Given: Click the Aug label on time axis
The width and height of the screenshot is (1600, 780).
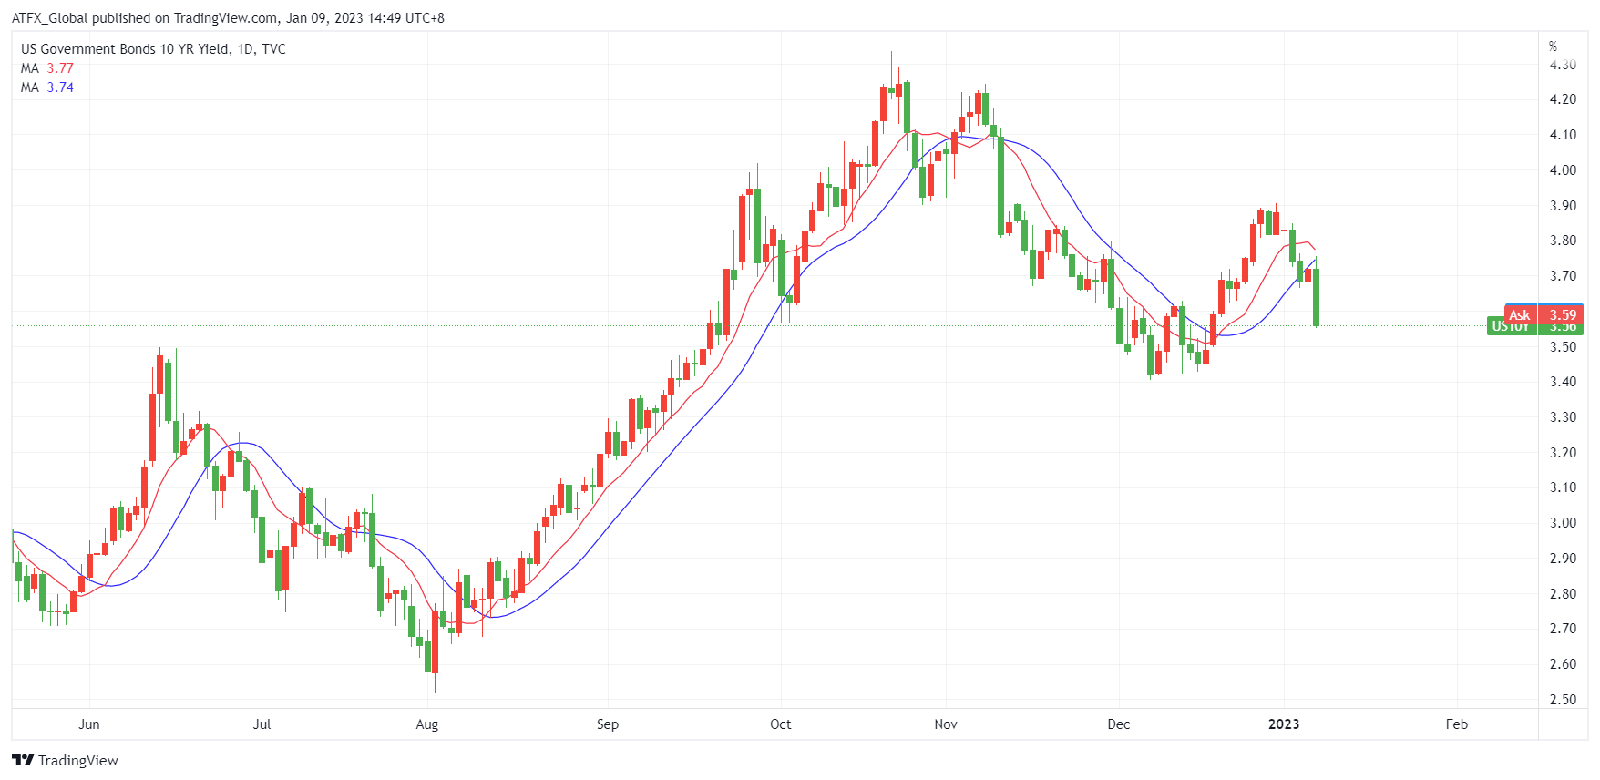Looking at the screenshot, I should (x=426, y=724).
